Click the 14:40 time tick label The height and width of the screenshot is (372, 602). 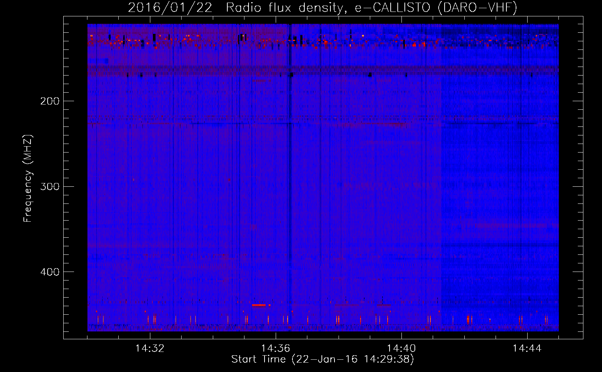[x=401, y=349]
